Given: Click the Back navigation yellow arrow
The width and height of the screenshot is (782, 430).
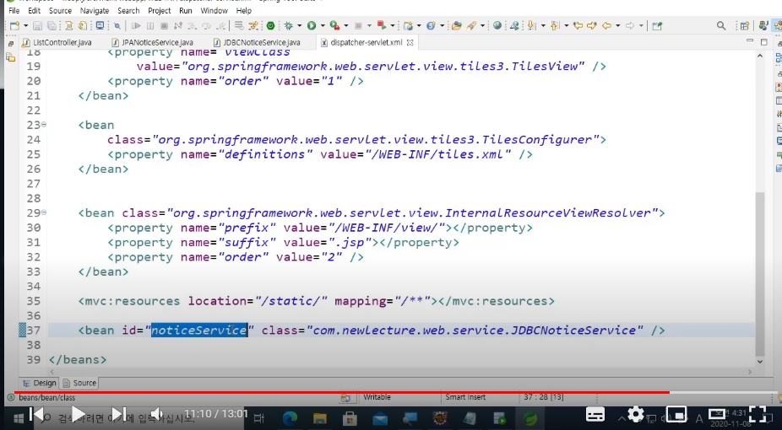Looking at the screenshot, I should 606,25.
